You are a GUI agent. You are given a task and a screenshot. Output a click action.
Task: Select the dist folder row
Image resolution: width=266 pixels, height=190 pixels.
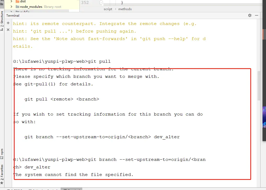click(x=42, y=2)
